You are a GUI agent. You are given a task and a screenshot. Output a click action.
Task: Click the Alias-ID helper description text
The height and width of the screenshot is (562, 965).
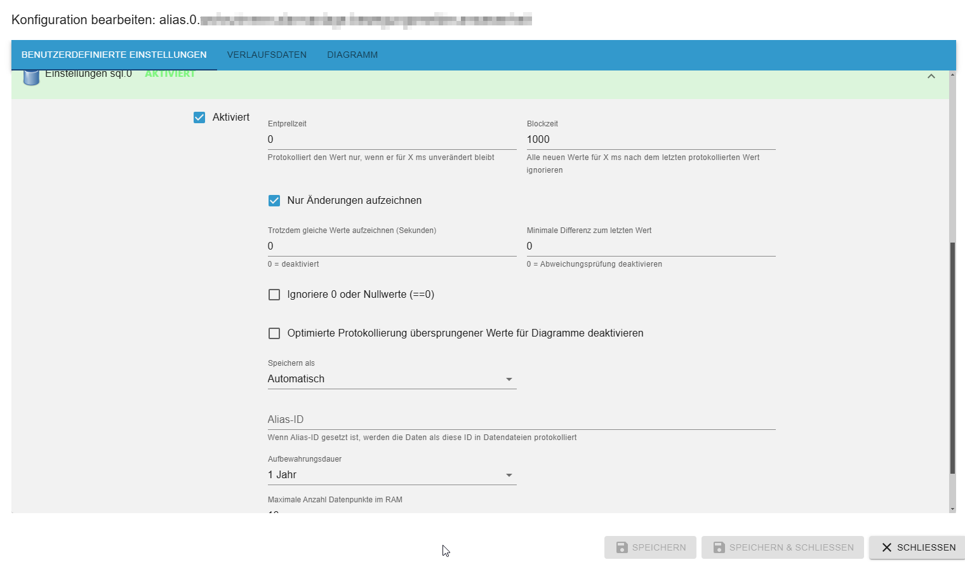[422, 438]
